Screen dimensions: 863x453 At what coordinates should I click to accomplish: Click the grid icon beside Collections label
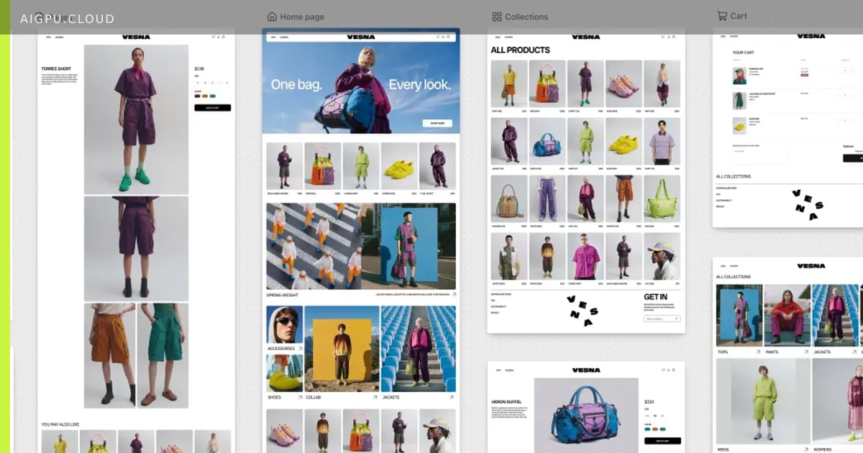(x=497, y=17)
